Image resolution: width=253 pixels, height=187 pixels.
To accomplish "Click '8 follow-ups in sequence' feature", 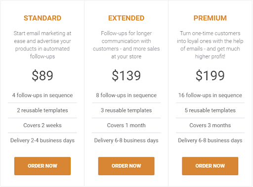I will [x=126, y=95].
